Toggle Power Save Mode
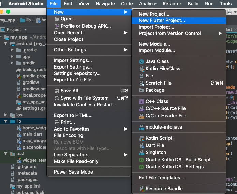237x194 pixels. [x=89, y=172]
